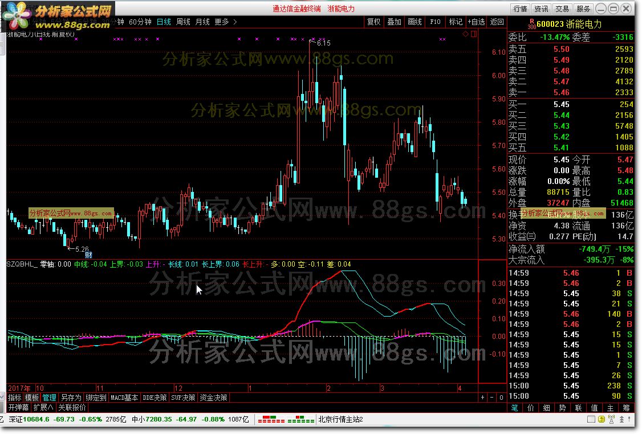Open the 交易 menu

pos(562,9)
